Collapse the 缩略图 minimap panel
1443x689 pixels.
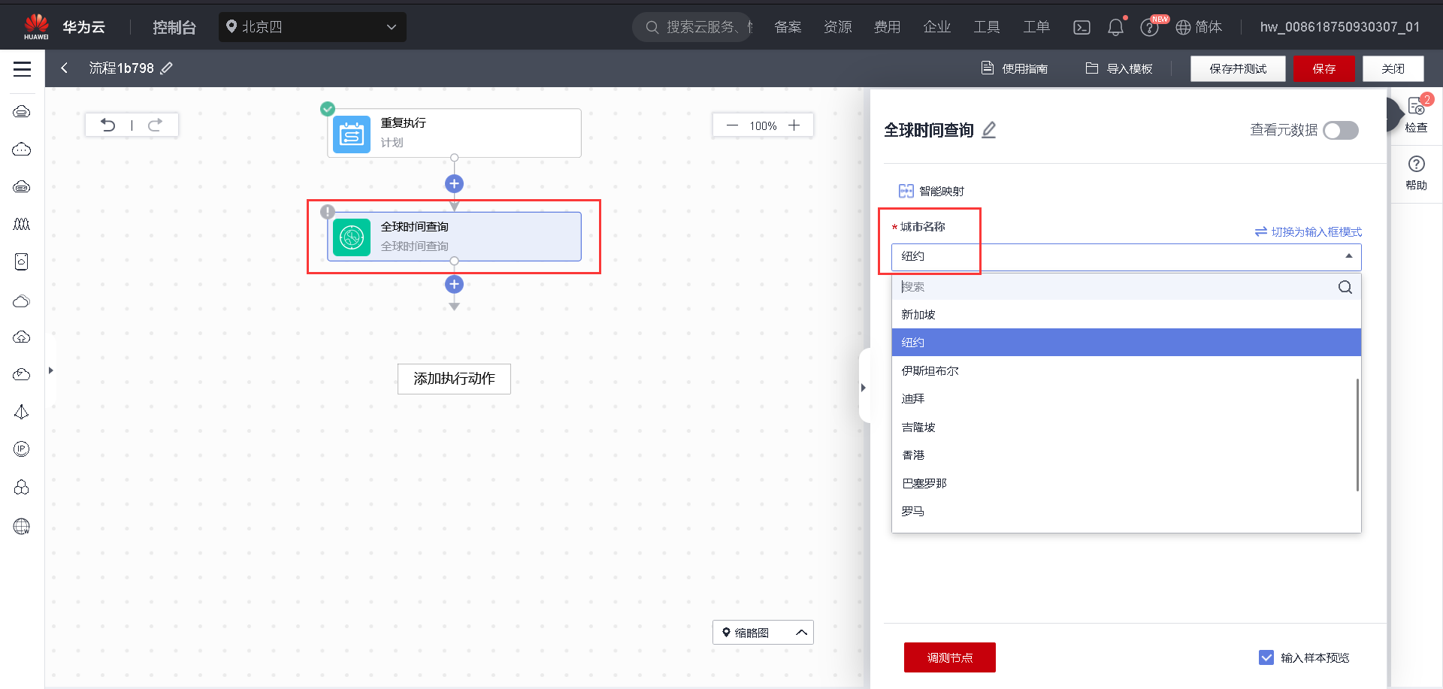tap(801, 632)
